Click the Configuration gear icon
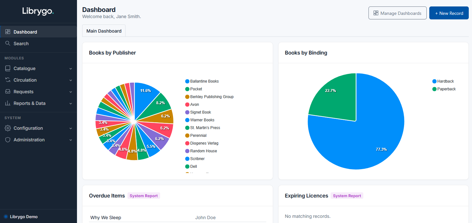 (8, 128)
